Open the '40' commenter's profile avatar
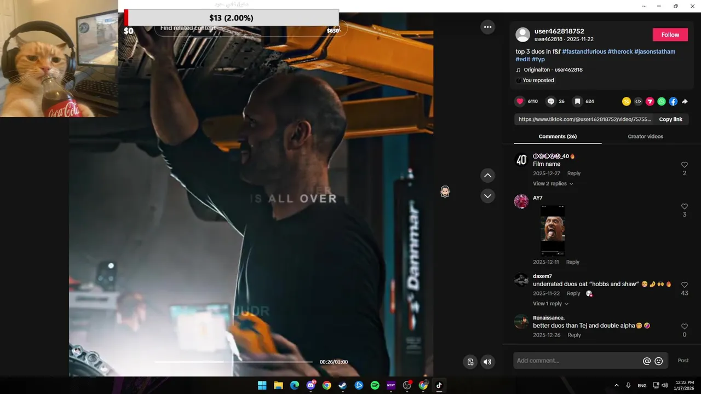This screenshot has height=394, width=701. click(x=521, y=160)
